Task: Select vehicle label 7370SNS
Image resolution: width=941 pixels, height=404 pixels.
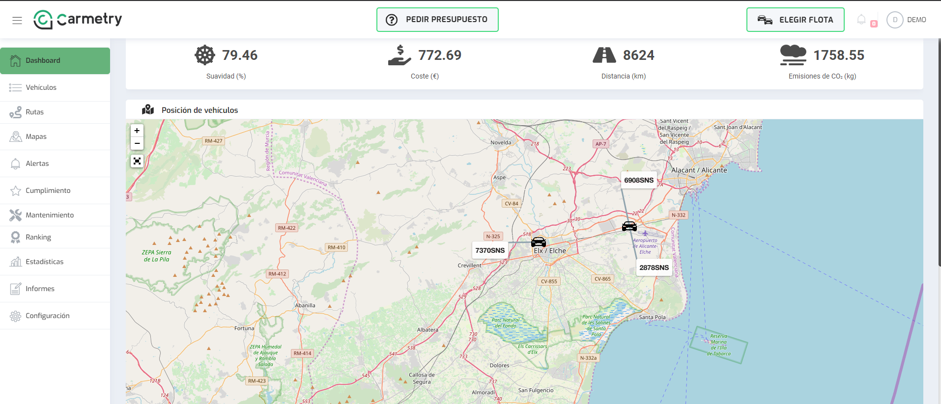Action: click(490, 250)
